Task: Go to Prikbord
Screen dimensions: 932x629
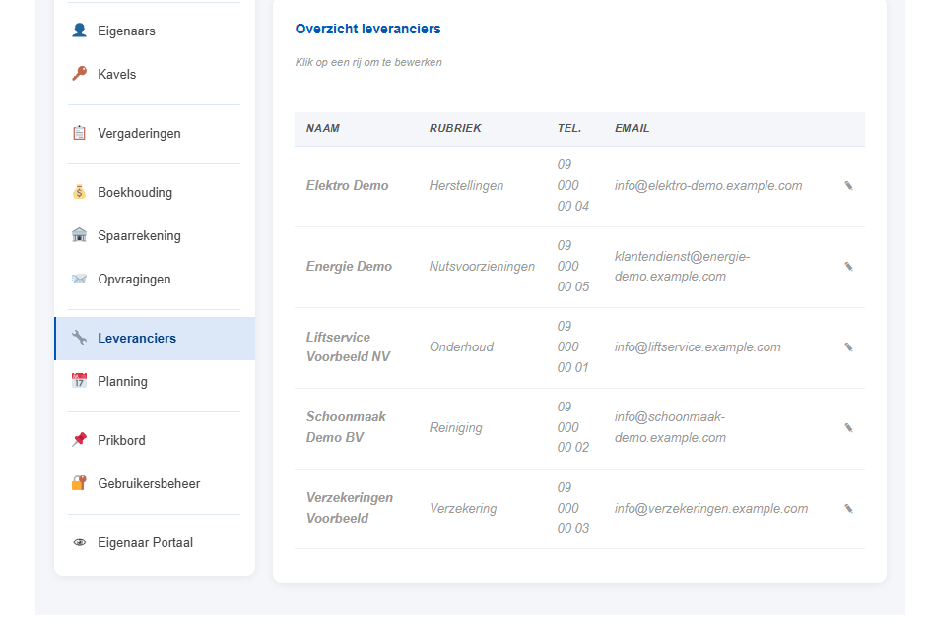Action: [x=155, y=440]
